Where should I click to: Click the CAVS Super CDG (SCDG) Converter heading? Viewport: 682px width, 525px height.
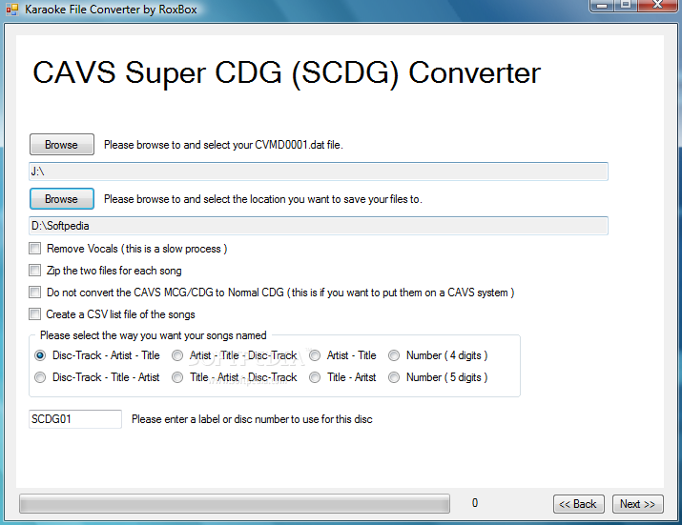(287, 73)
